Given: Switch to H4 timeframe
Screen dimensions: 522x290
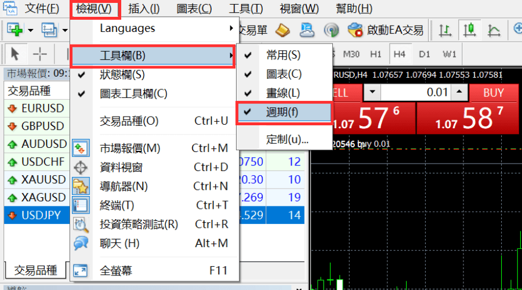Looking at the screenshot, I should pyautogui.click(x=400, y=54).
